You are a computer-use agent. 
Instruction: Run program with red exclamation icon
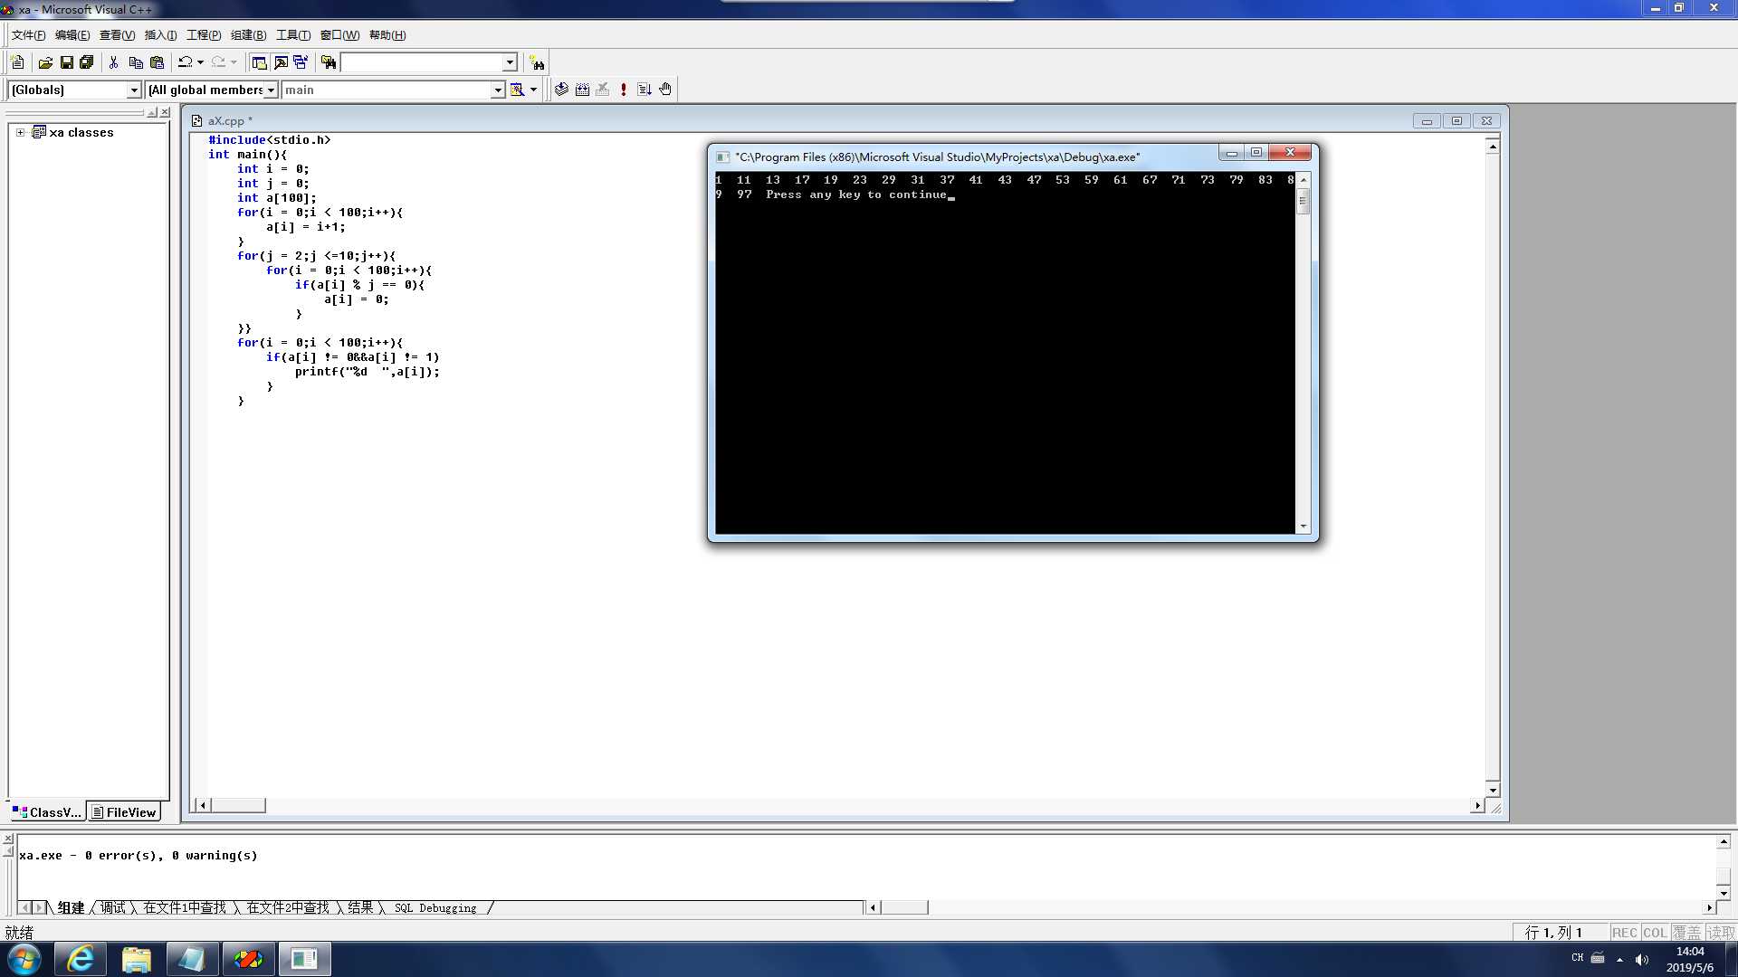(x=623, y=90)
